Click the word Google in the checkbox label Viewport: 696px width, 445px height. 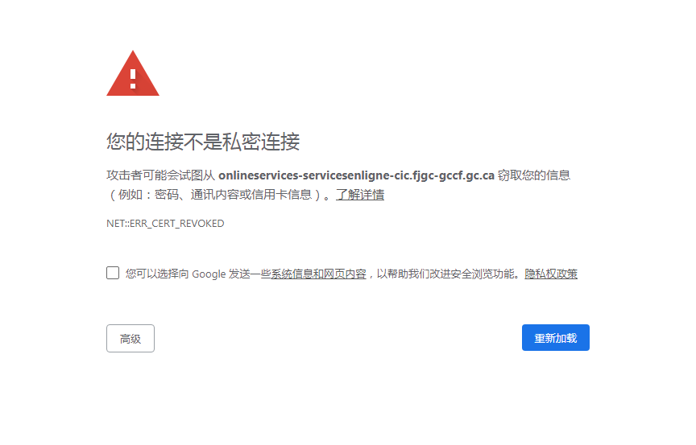(209, 274)
